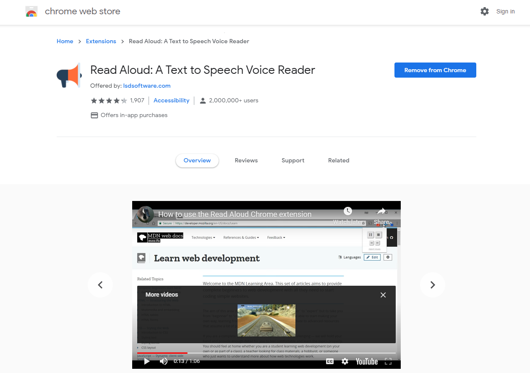Show next screenshot with right arrow
530x373 pixels.
(432, 285)
